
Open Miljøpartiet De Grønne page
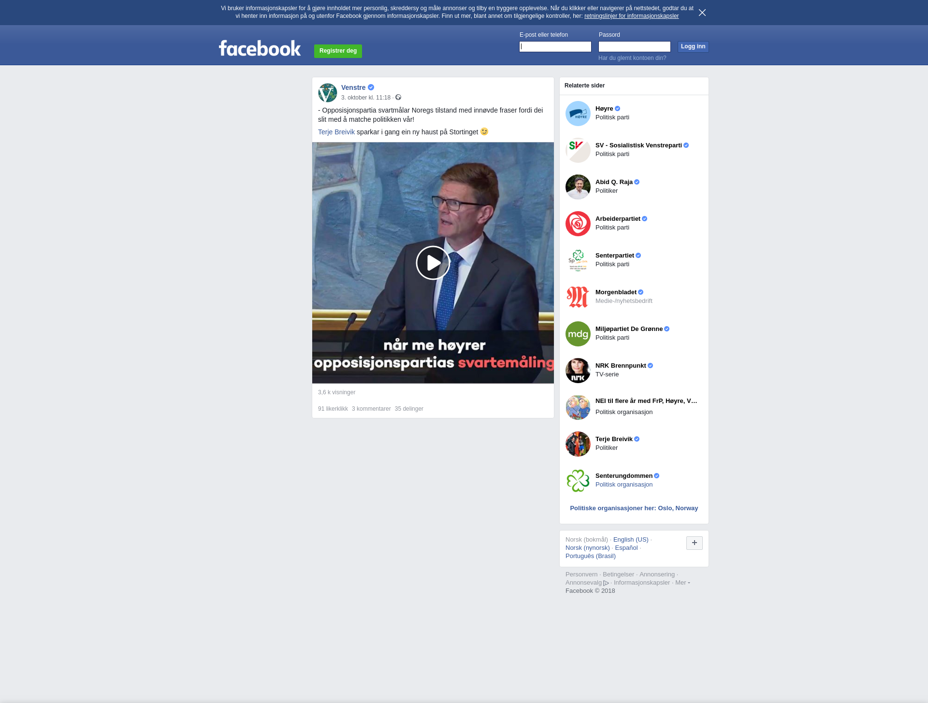(629, 329)
